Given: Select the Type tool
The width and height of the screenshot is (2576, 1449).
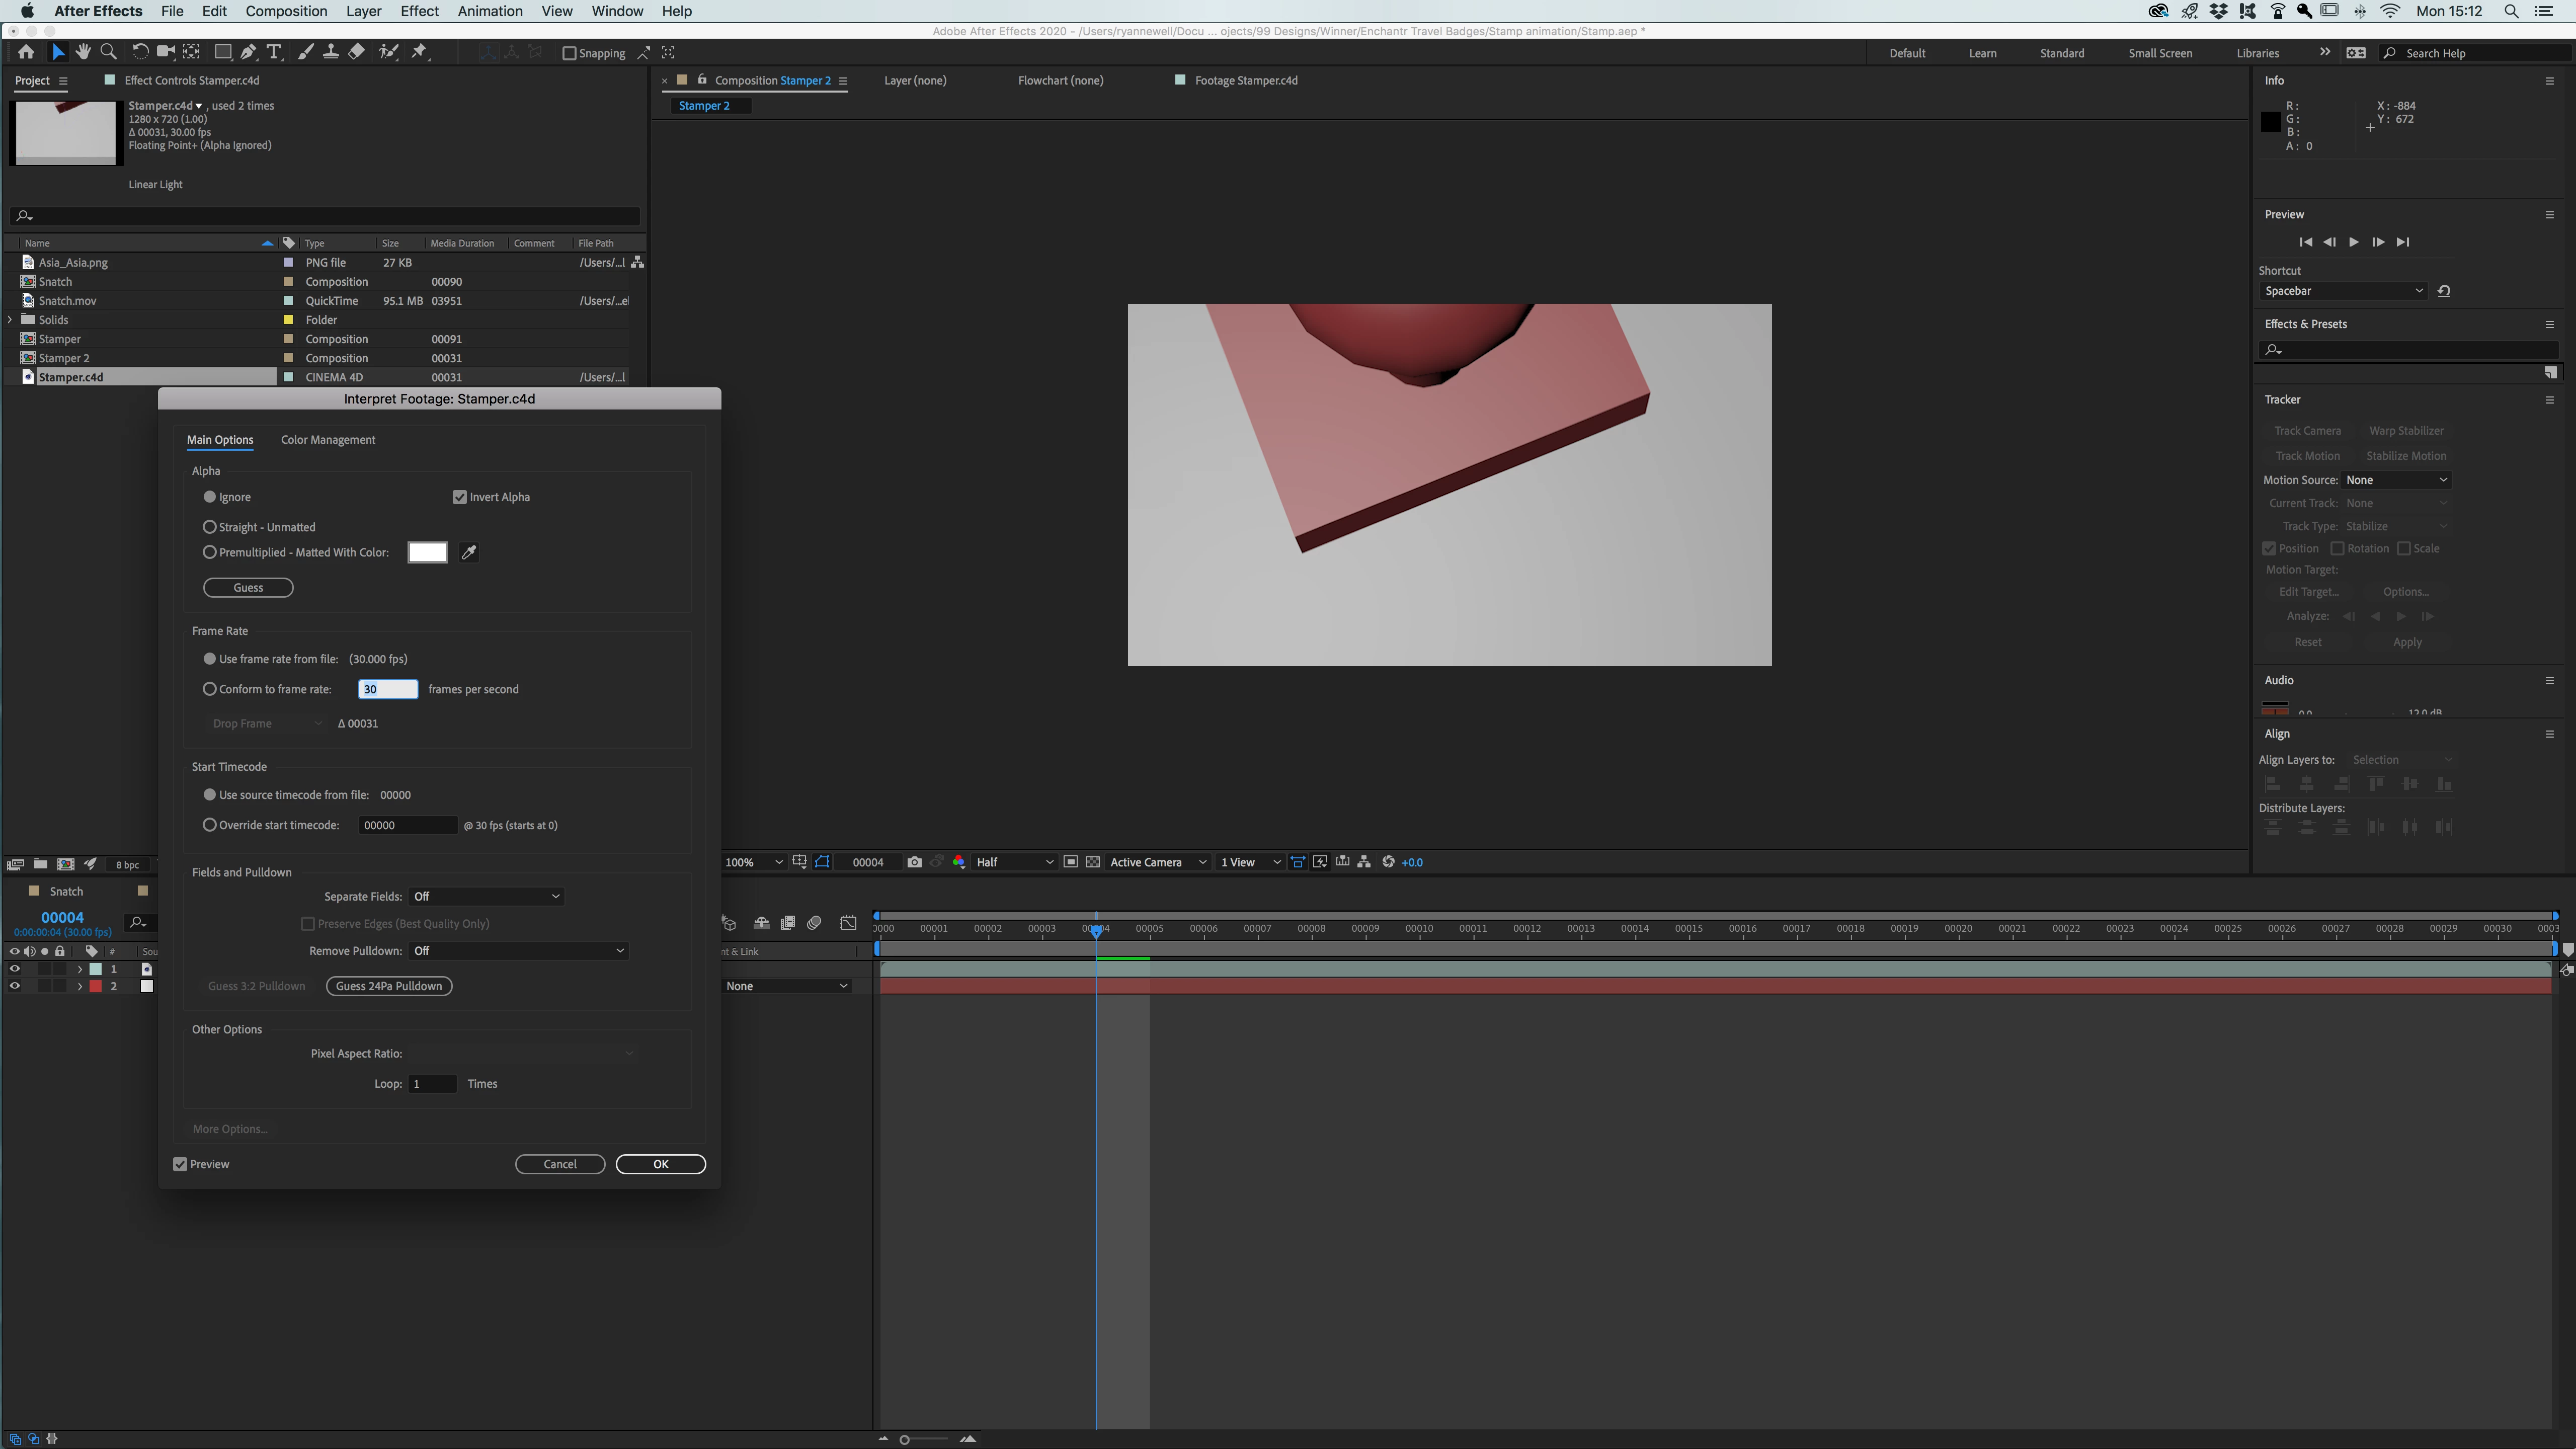Looking at the screenshot, I should pyautogui.click(x=273, y=52).
